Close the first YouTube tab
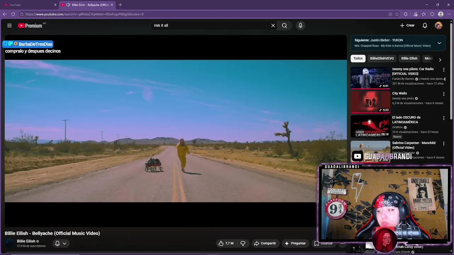Image resolution: width=454 pixels, height=255 pixels. point(55,5)
